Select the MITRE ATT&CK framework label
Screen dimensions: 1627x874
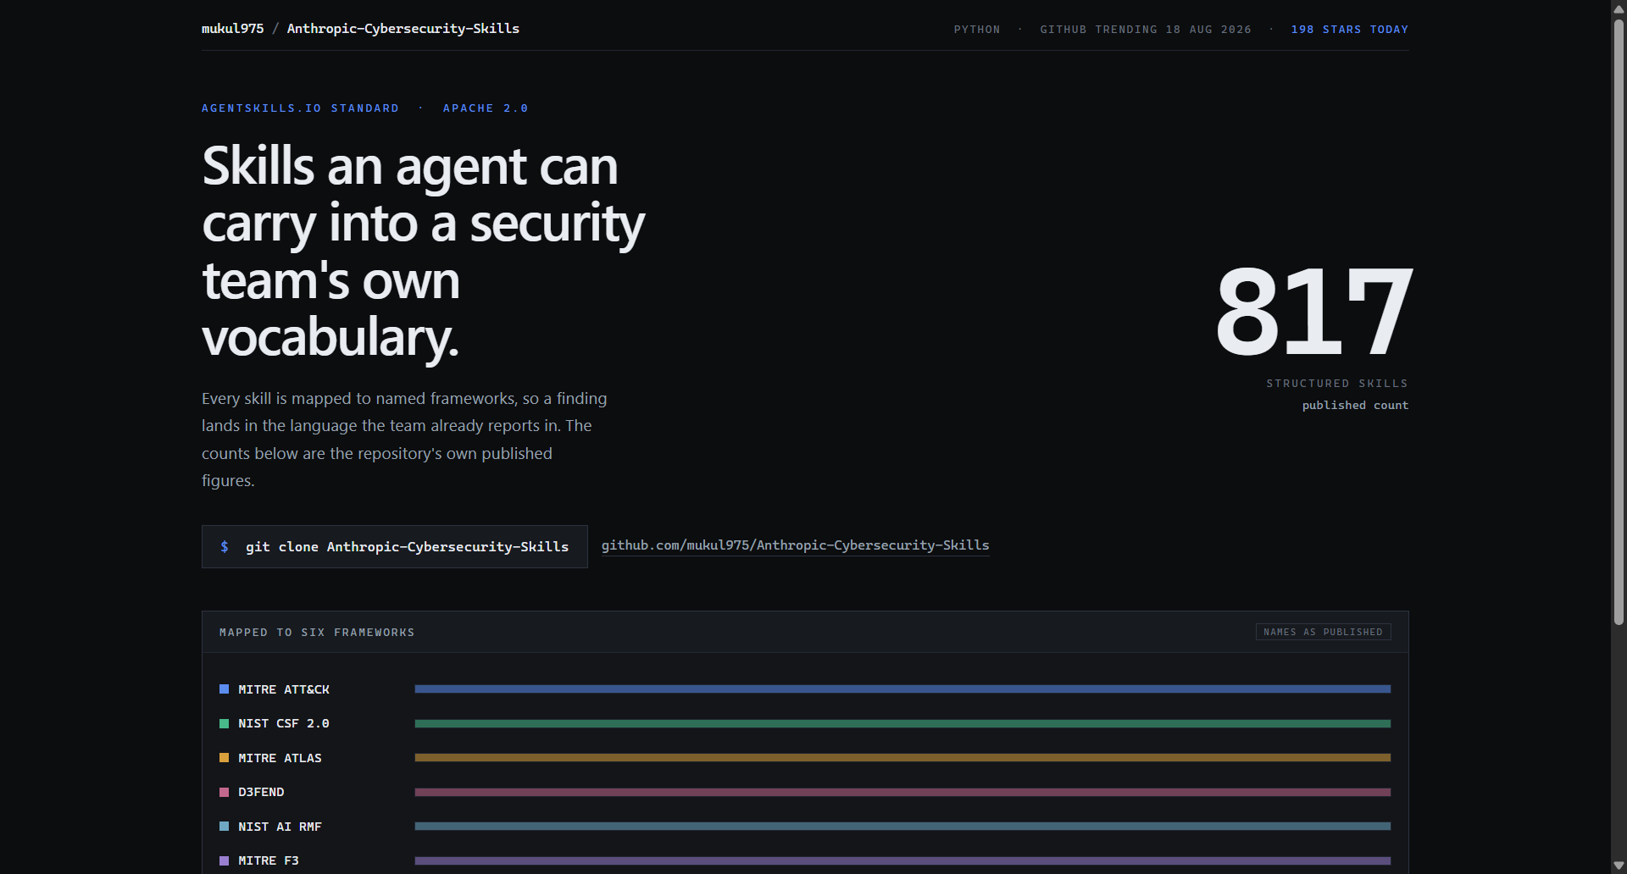click(284, 689)
